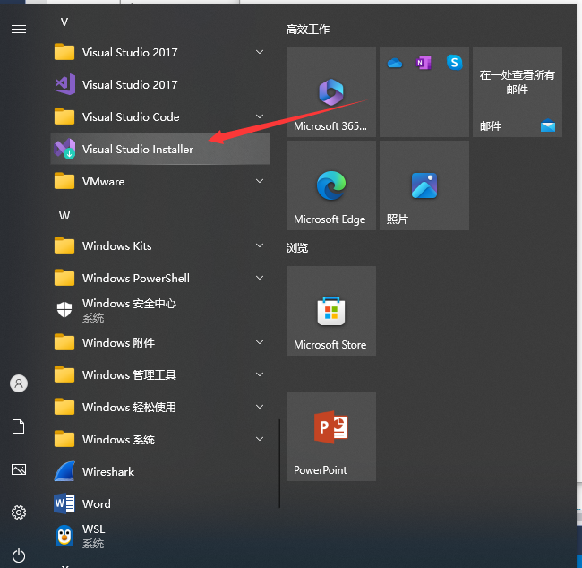
Task: Toggle the hamburger menu at top left
Action: click(19, 29)
